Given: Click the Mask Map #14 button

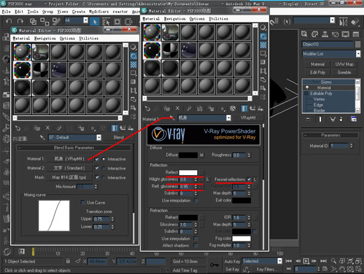Looking at the screenshot, I should [69, 177].
